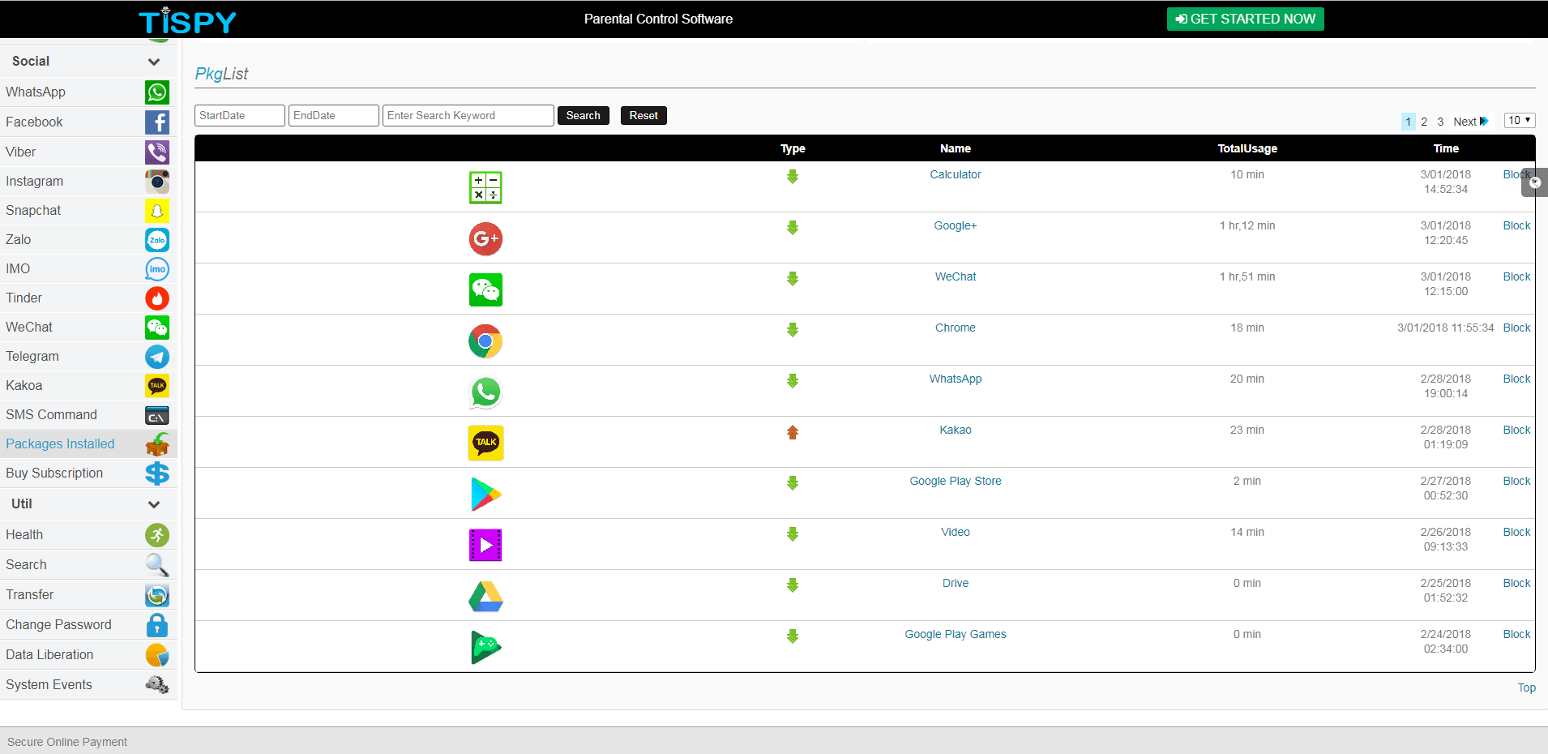Viewport: 1548px width, 754px height.
Task: Select Packages Installed menu item
Action: tap(88, 444)
